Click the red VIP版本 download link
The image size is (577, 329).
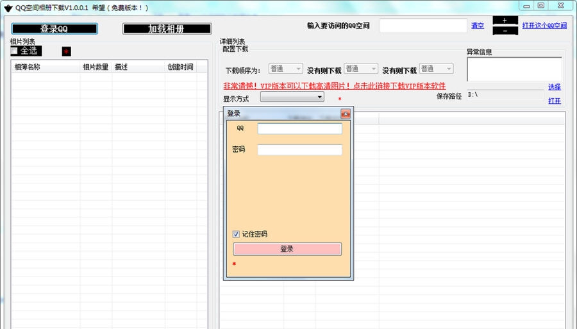(335, 86)
